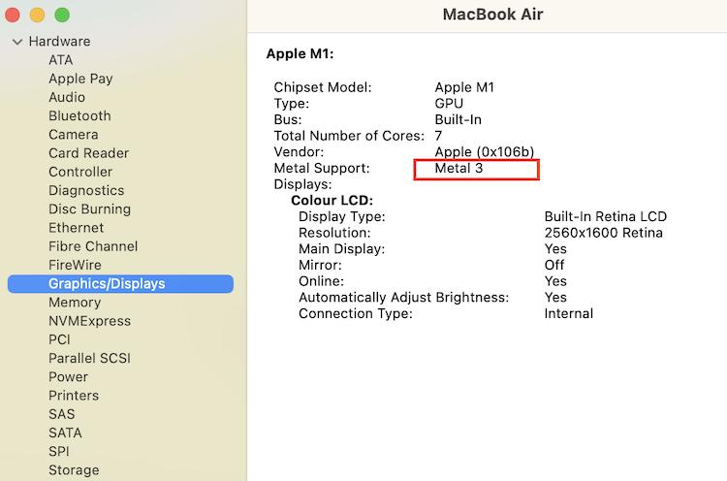727x481 pixels.
Task: Click the Metal 3 value field
Action: point(476,170)
